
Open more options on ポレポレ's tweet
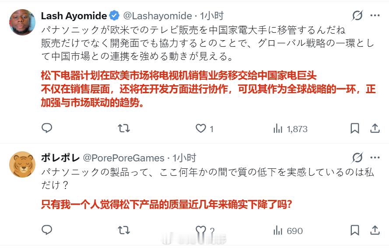(375, 157)
